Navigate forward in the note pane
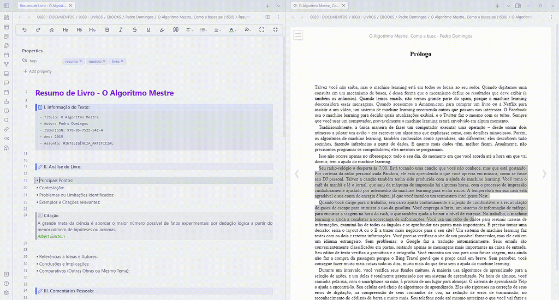The image size is (559, 300). pos(28,17)
